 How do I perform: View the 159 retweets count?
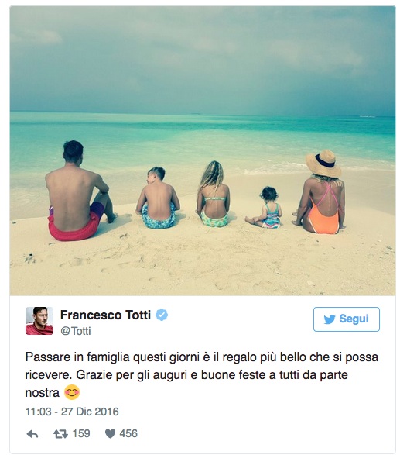tap(81, 433)
